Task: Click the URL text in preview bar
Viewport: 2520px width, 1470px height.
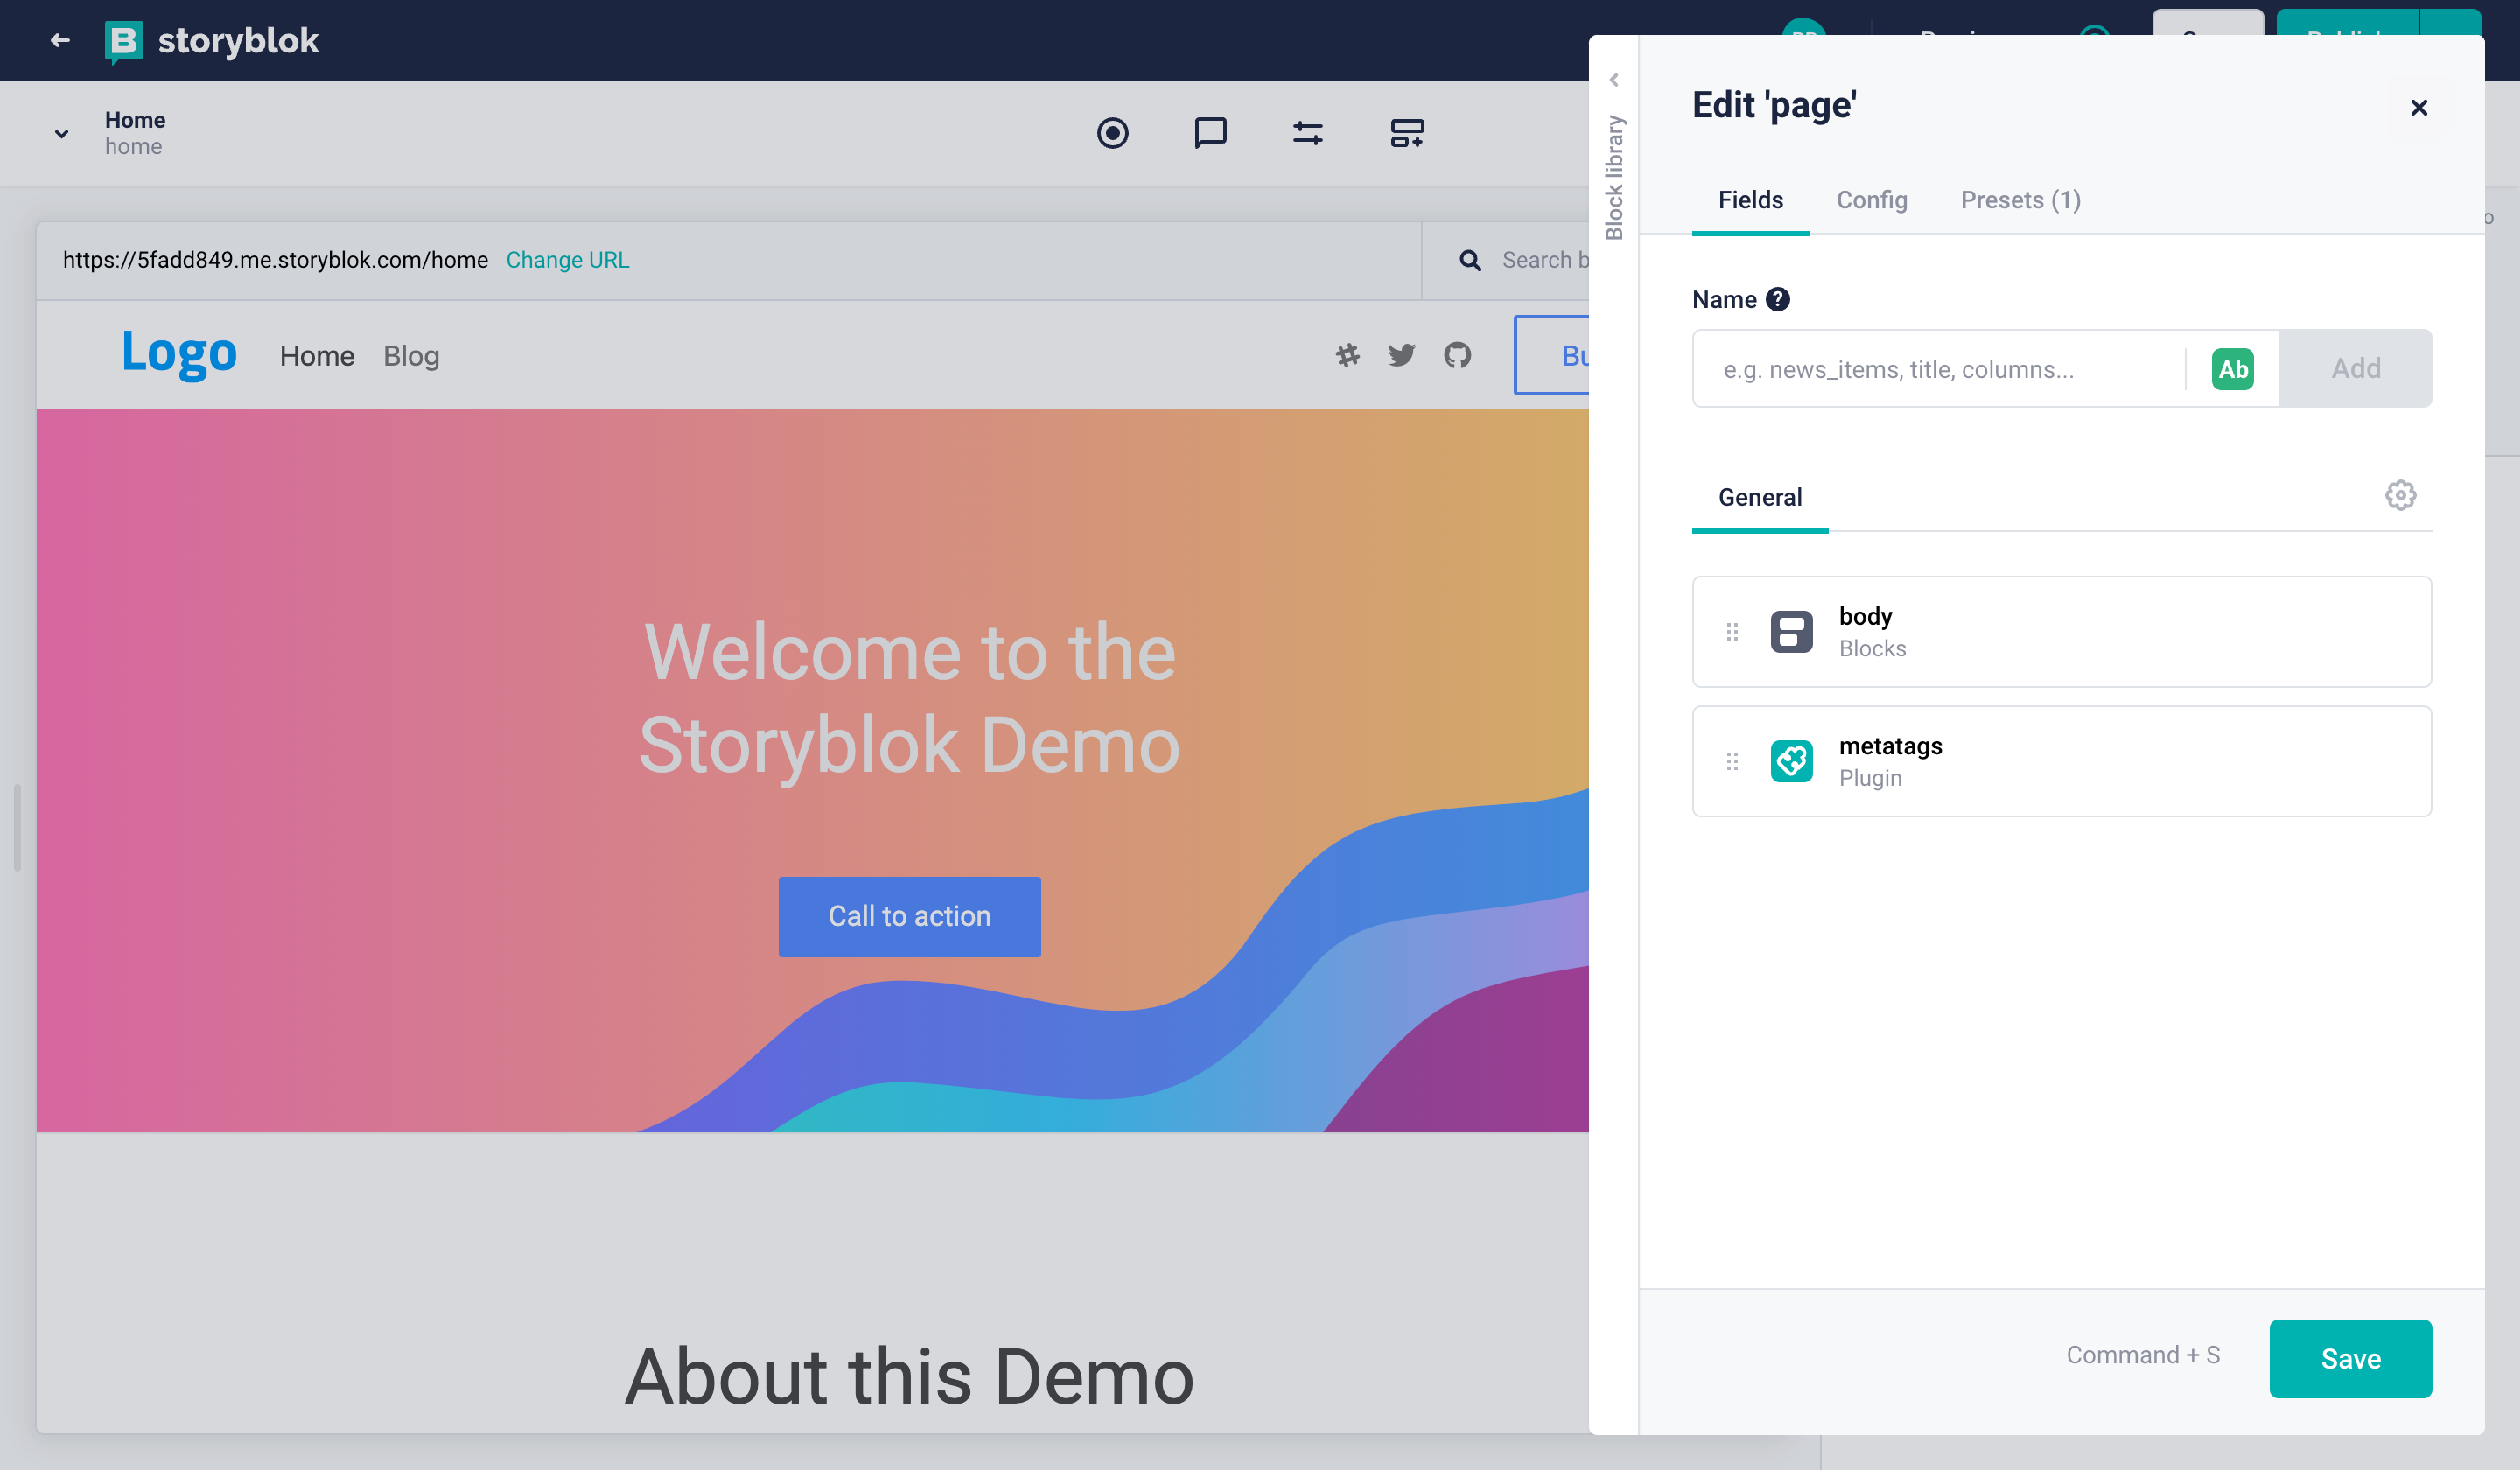Action: click(x=275, y=260)
